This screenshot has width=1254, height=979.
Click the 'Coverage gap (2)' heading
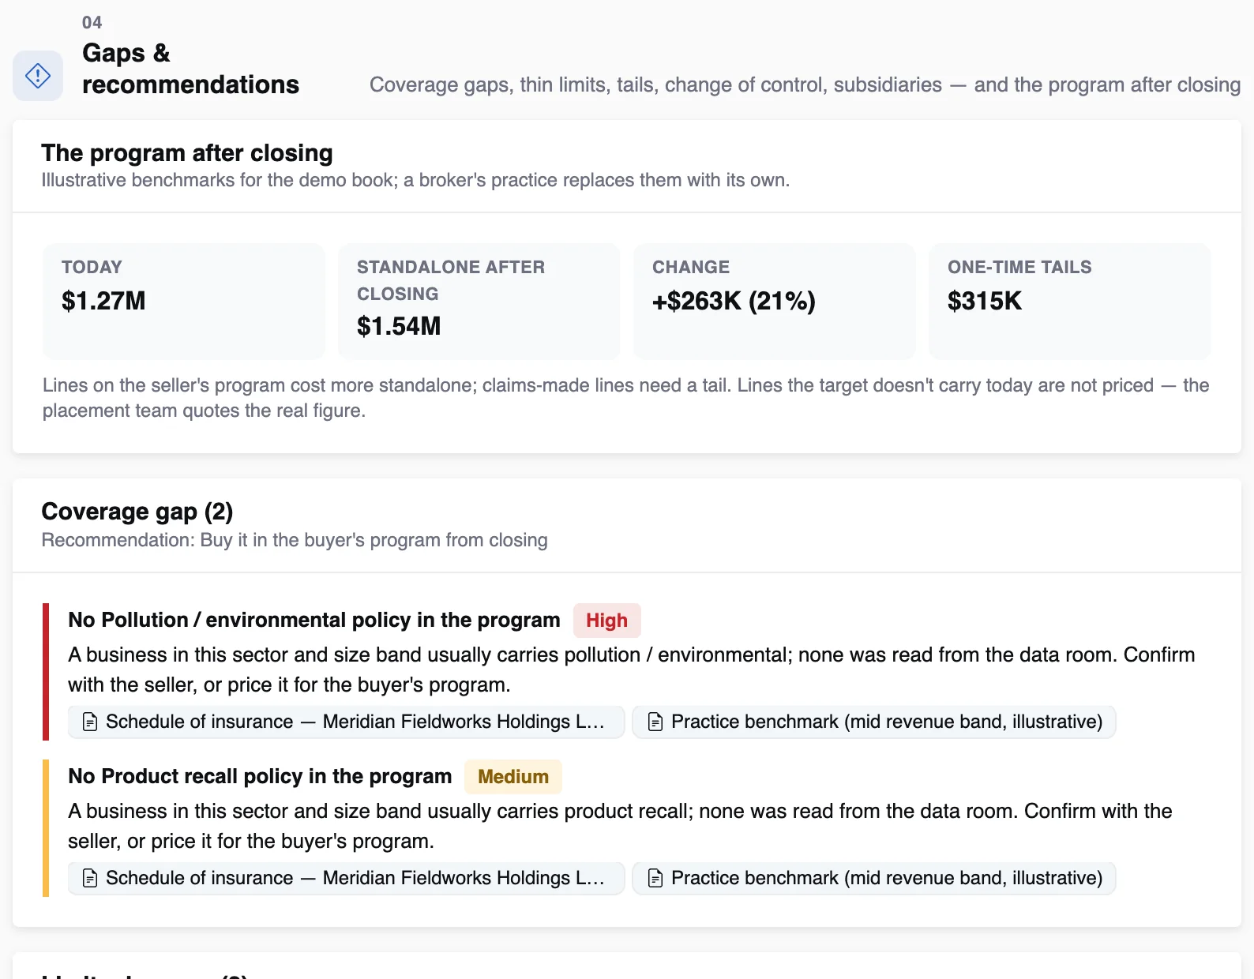tap(137, 512)
